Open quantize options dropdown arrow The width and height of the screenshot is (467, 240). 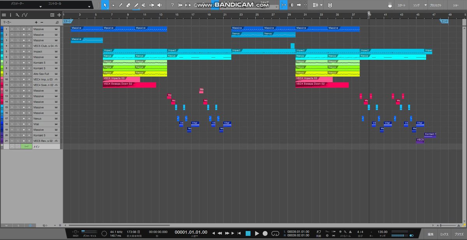point(321,5)
